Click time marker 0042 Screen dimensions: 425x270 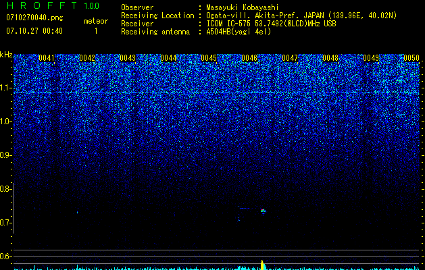tap(87, 58)
